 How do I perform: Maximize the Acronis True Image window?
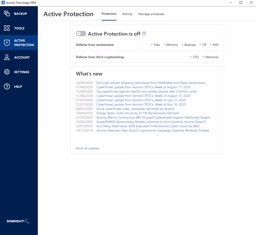(241, 2)
